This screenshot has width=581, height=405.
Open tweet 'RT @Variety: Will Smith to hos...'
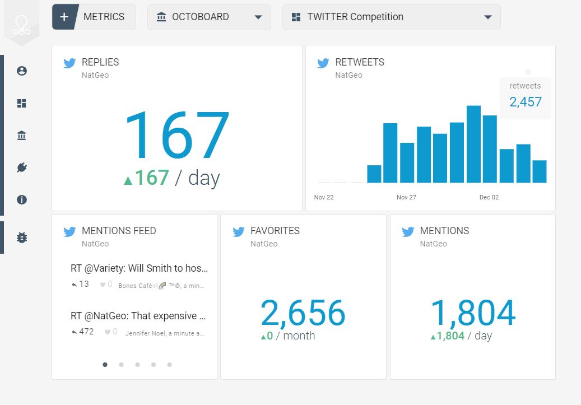tap(139, 268)
